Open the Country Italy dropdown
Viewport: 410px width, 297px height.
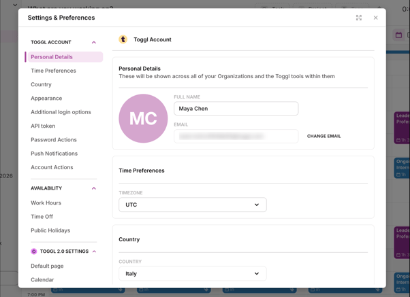point(193,273)
